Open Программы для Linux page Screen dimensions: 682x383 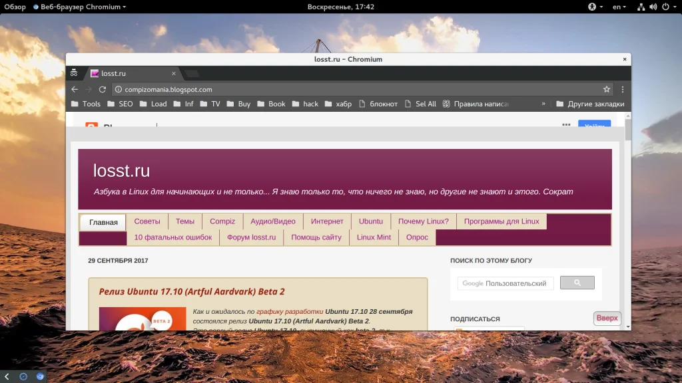(x=502, y=221)
